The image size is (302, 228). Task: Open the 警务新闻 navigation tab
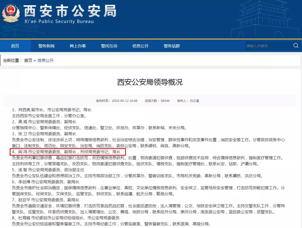(x=46, y=46)
